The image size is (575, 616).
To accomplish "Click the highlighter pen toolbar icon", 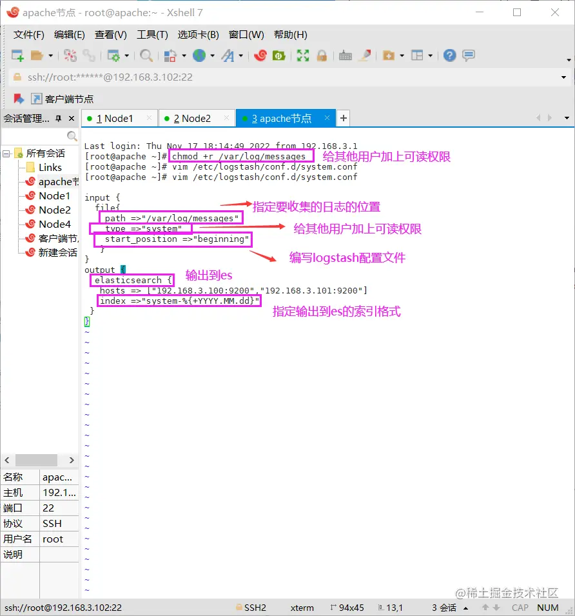I will pyautogui.click(x=365, y=55).
